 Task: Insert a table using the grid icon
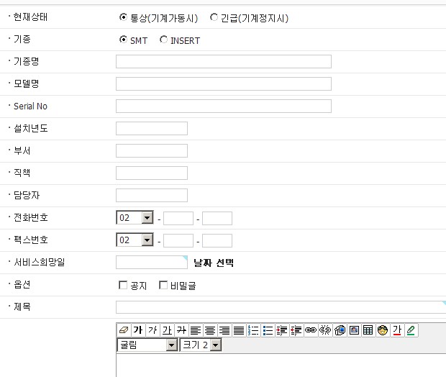coord(368,330)
